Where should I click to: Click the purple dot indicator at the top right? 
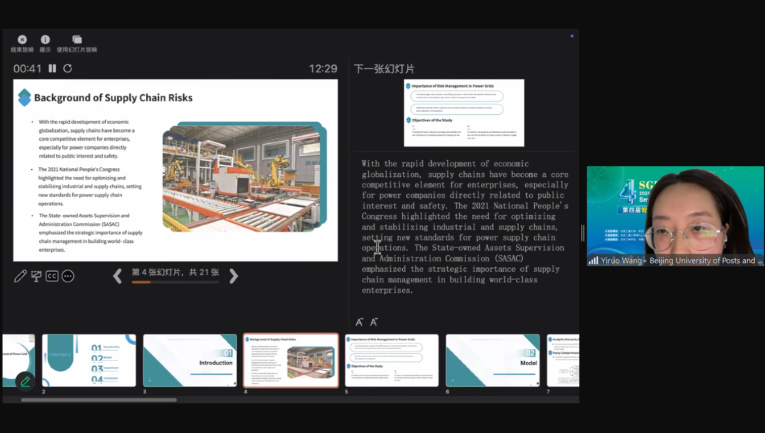[x=572, y=36]
